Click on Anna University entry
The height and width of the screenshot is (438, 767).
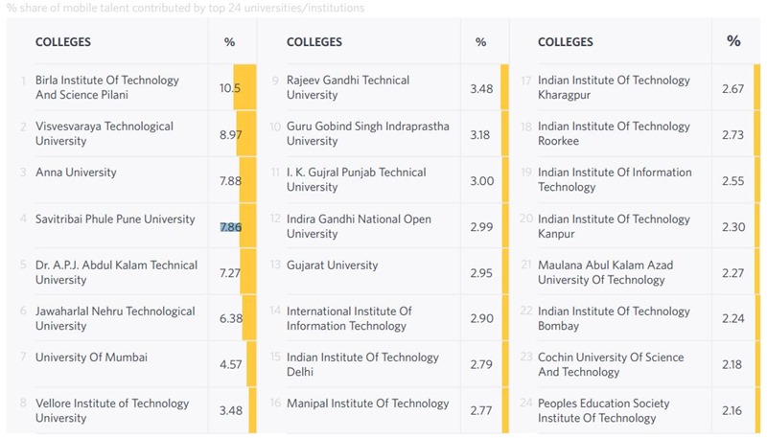tap(76, 173)
